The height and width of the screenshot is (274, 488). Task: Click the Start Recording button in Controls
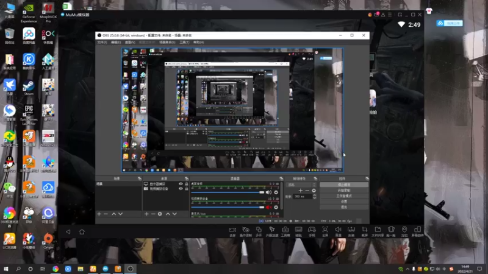coord(344,191)
